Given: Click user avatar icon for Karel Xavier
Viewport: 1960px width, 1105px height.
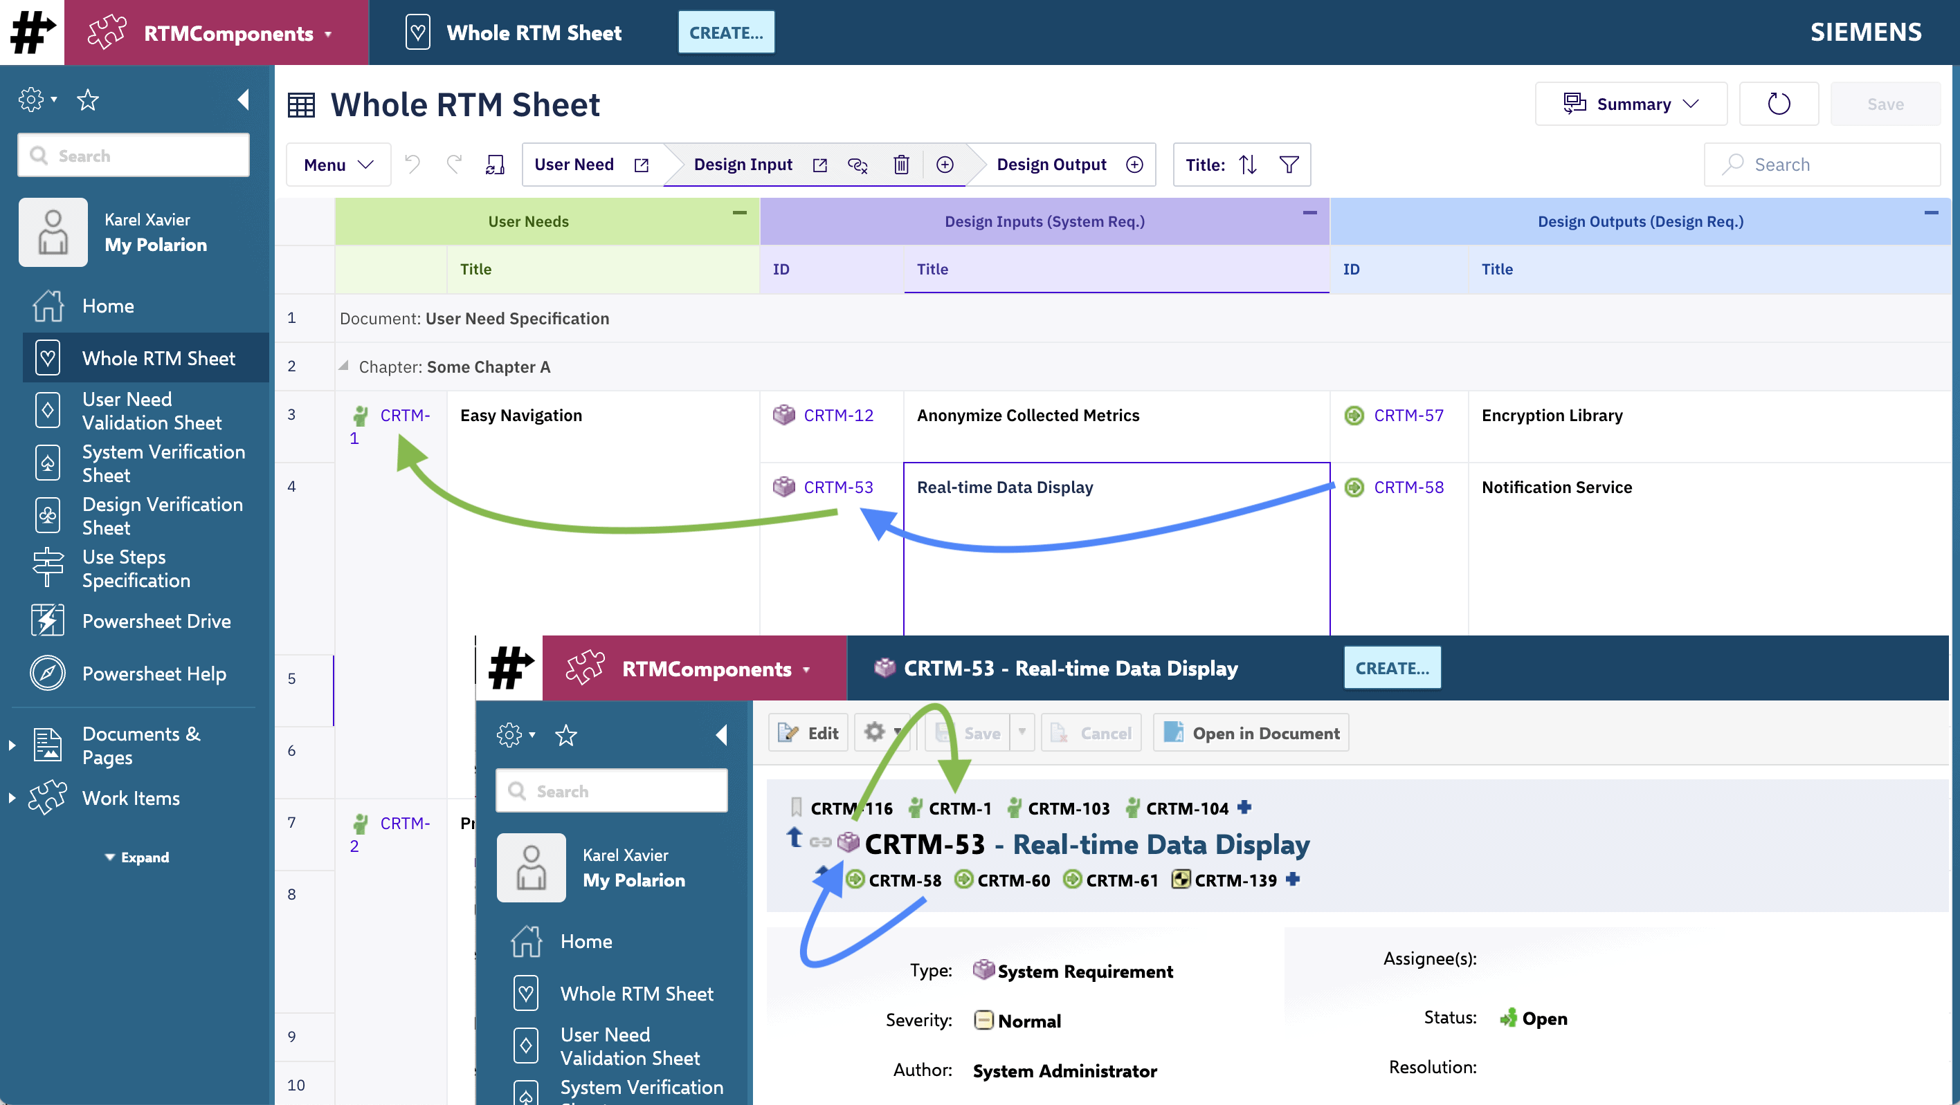Looking at the screenshot, I should click(53, 232).
